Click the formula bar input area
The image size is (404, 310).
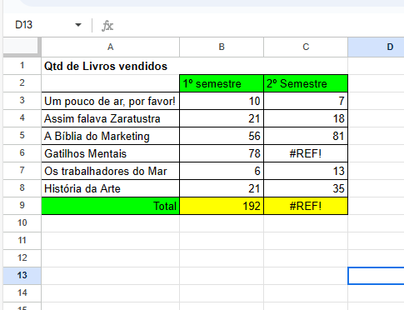click(x=260, y=26)
